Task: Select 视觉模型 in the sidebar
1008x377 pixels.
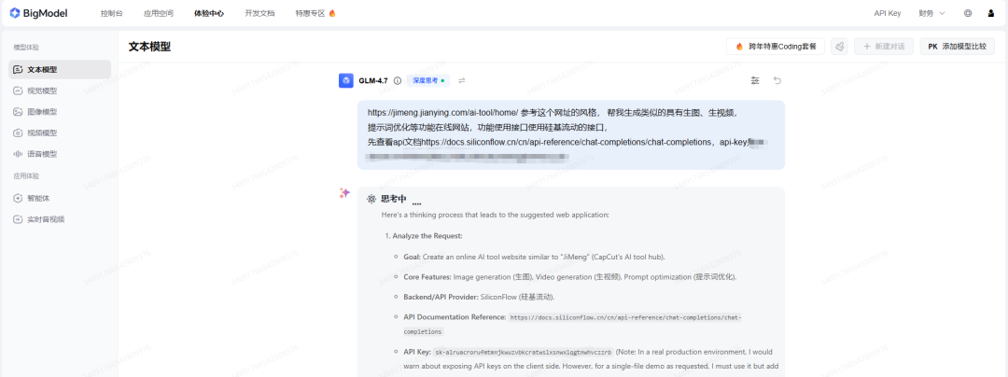Action: pyautogui.click(x=60, y=91)
